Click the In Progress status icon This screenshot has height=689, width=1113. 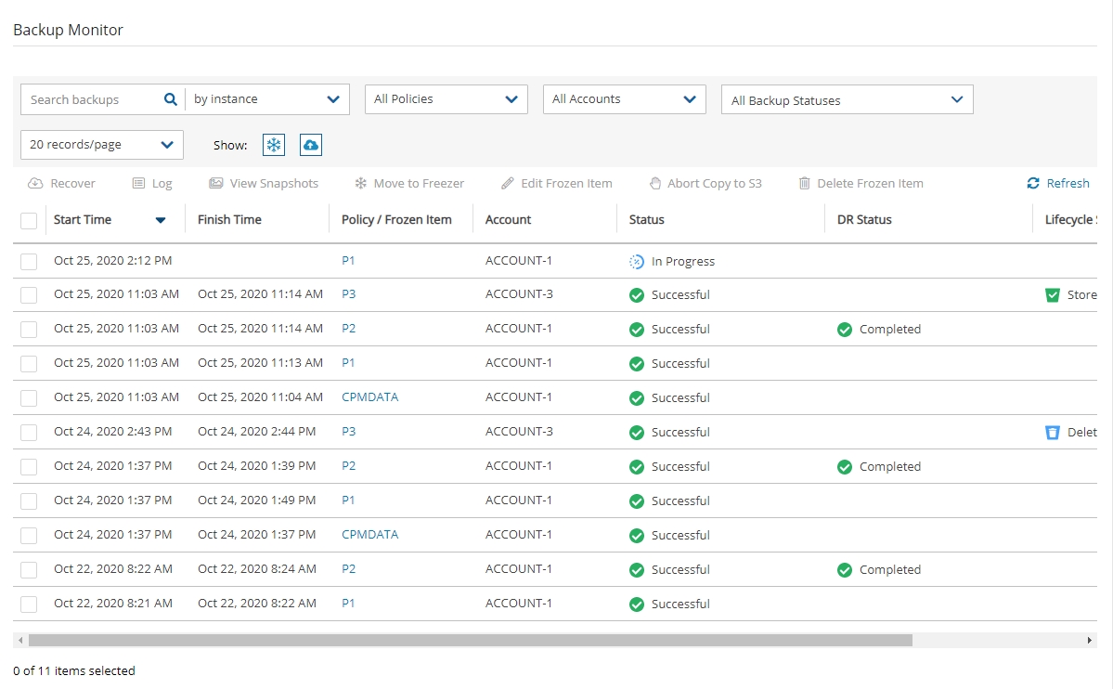point(636,262)
